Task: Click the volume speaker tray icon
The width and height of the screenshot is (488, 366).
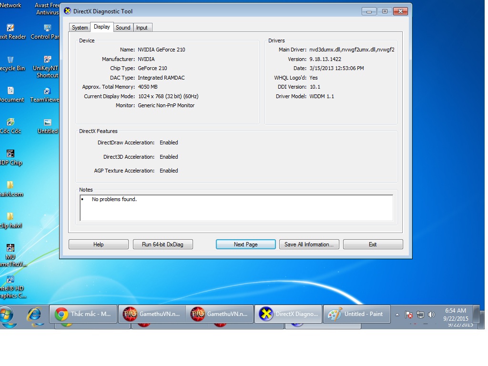Action: click(431, 315)
